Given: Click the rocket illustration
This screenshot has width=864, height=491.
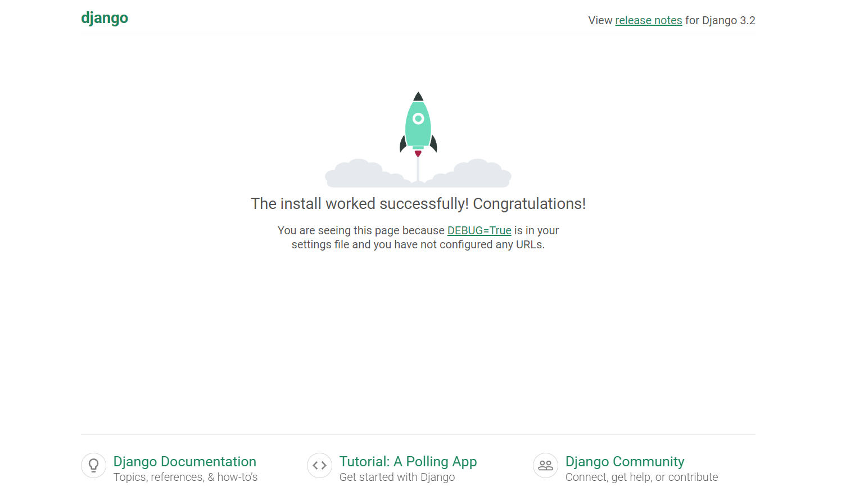Looking at the screenshot, I should click(x=418, y=139).
